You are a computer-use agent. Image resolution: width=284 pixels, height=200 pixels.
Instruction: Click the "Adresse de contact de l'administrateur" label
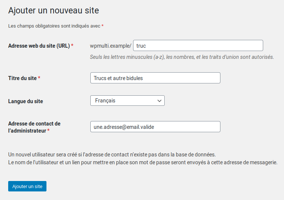click(x=34, y=127)
